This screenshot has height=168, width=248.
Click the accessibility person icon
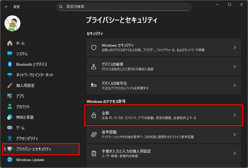(x=10, y=138)
